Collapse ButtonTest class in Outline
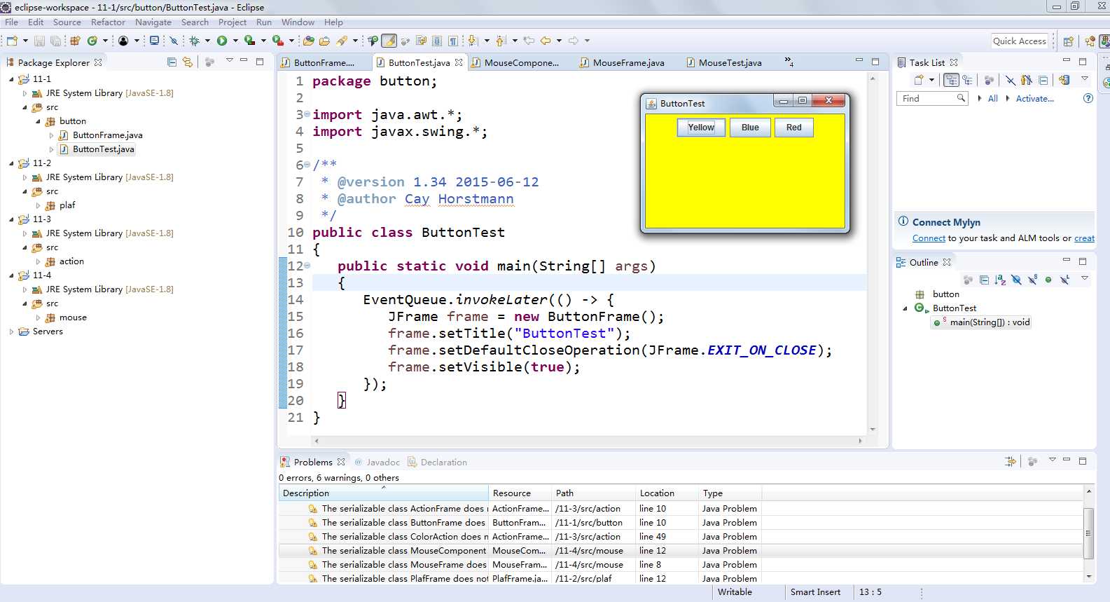Image resolution: width=1110 pixels, height=602 pixels. pyautogui.click(x=905, y=308)
